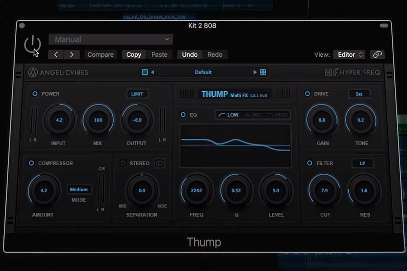
Task: Enable the STEREO section
Action: (x=123, y=163)
